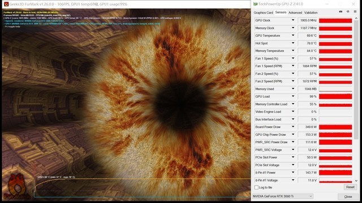
Task: Click the GPU Load red graph bar
Action: 335,96
